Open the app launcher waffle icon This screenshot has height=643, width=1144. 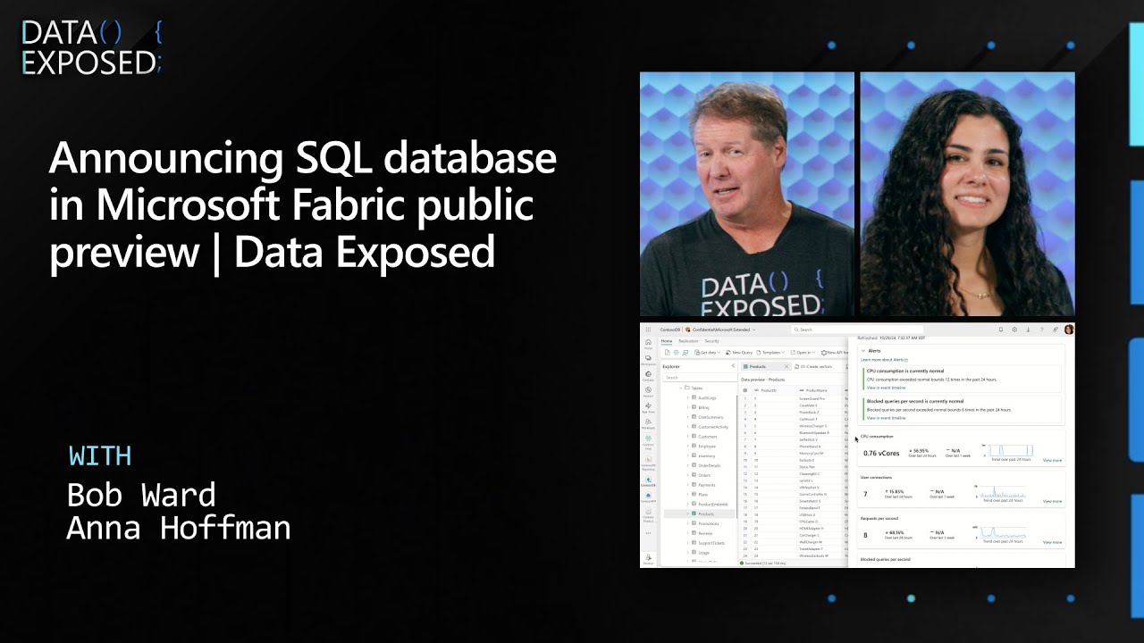click(648, 330)
